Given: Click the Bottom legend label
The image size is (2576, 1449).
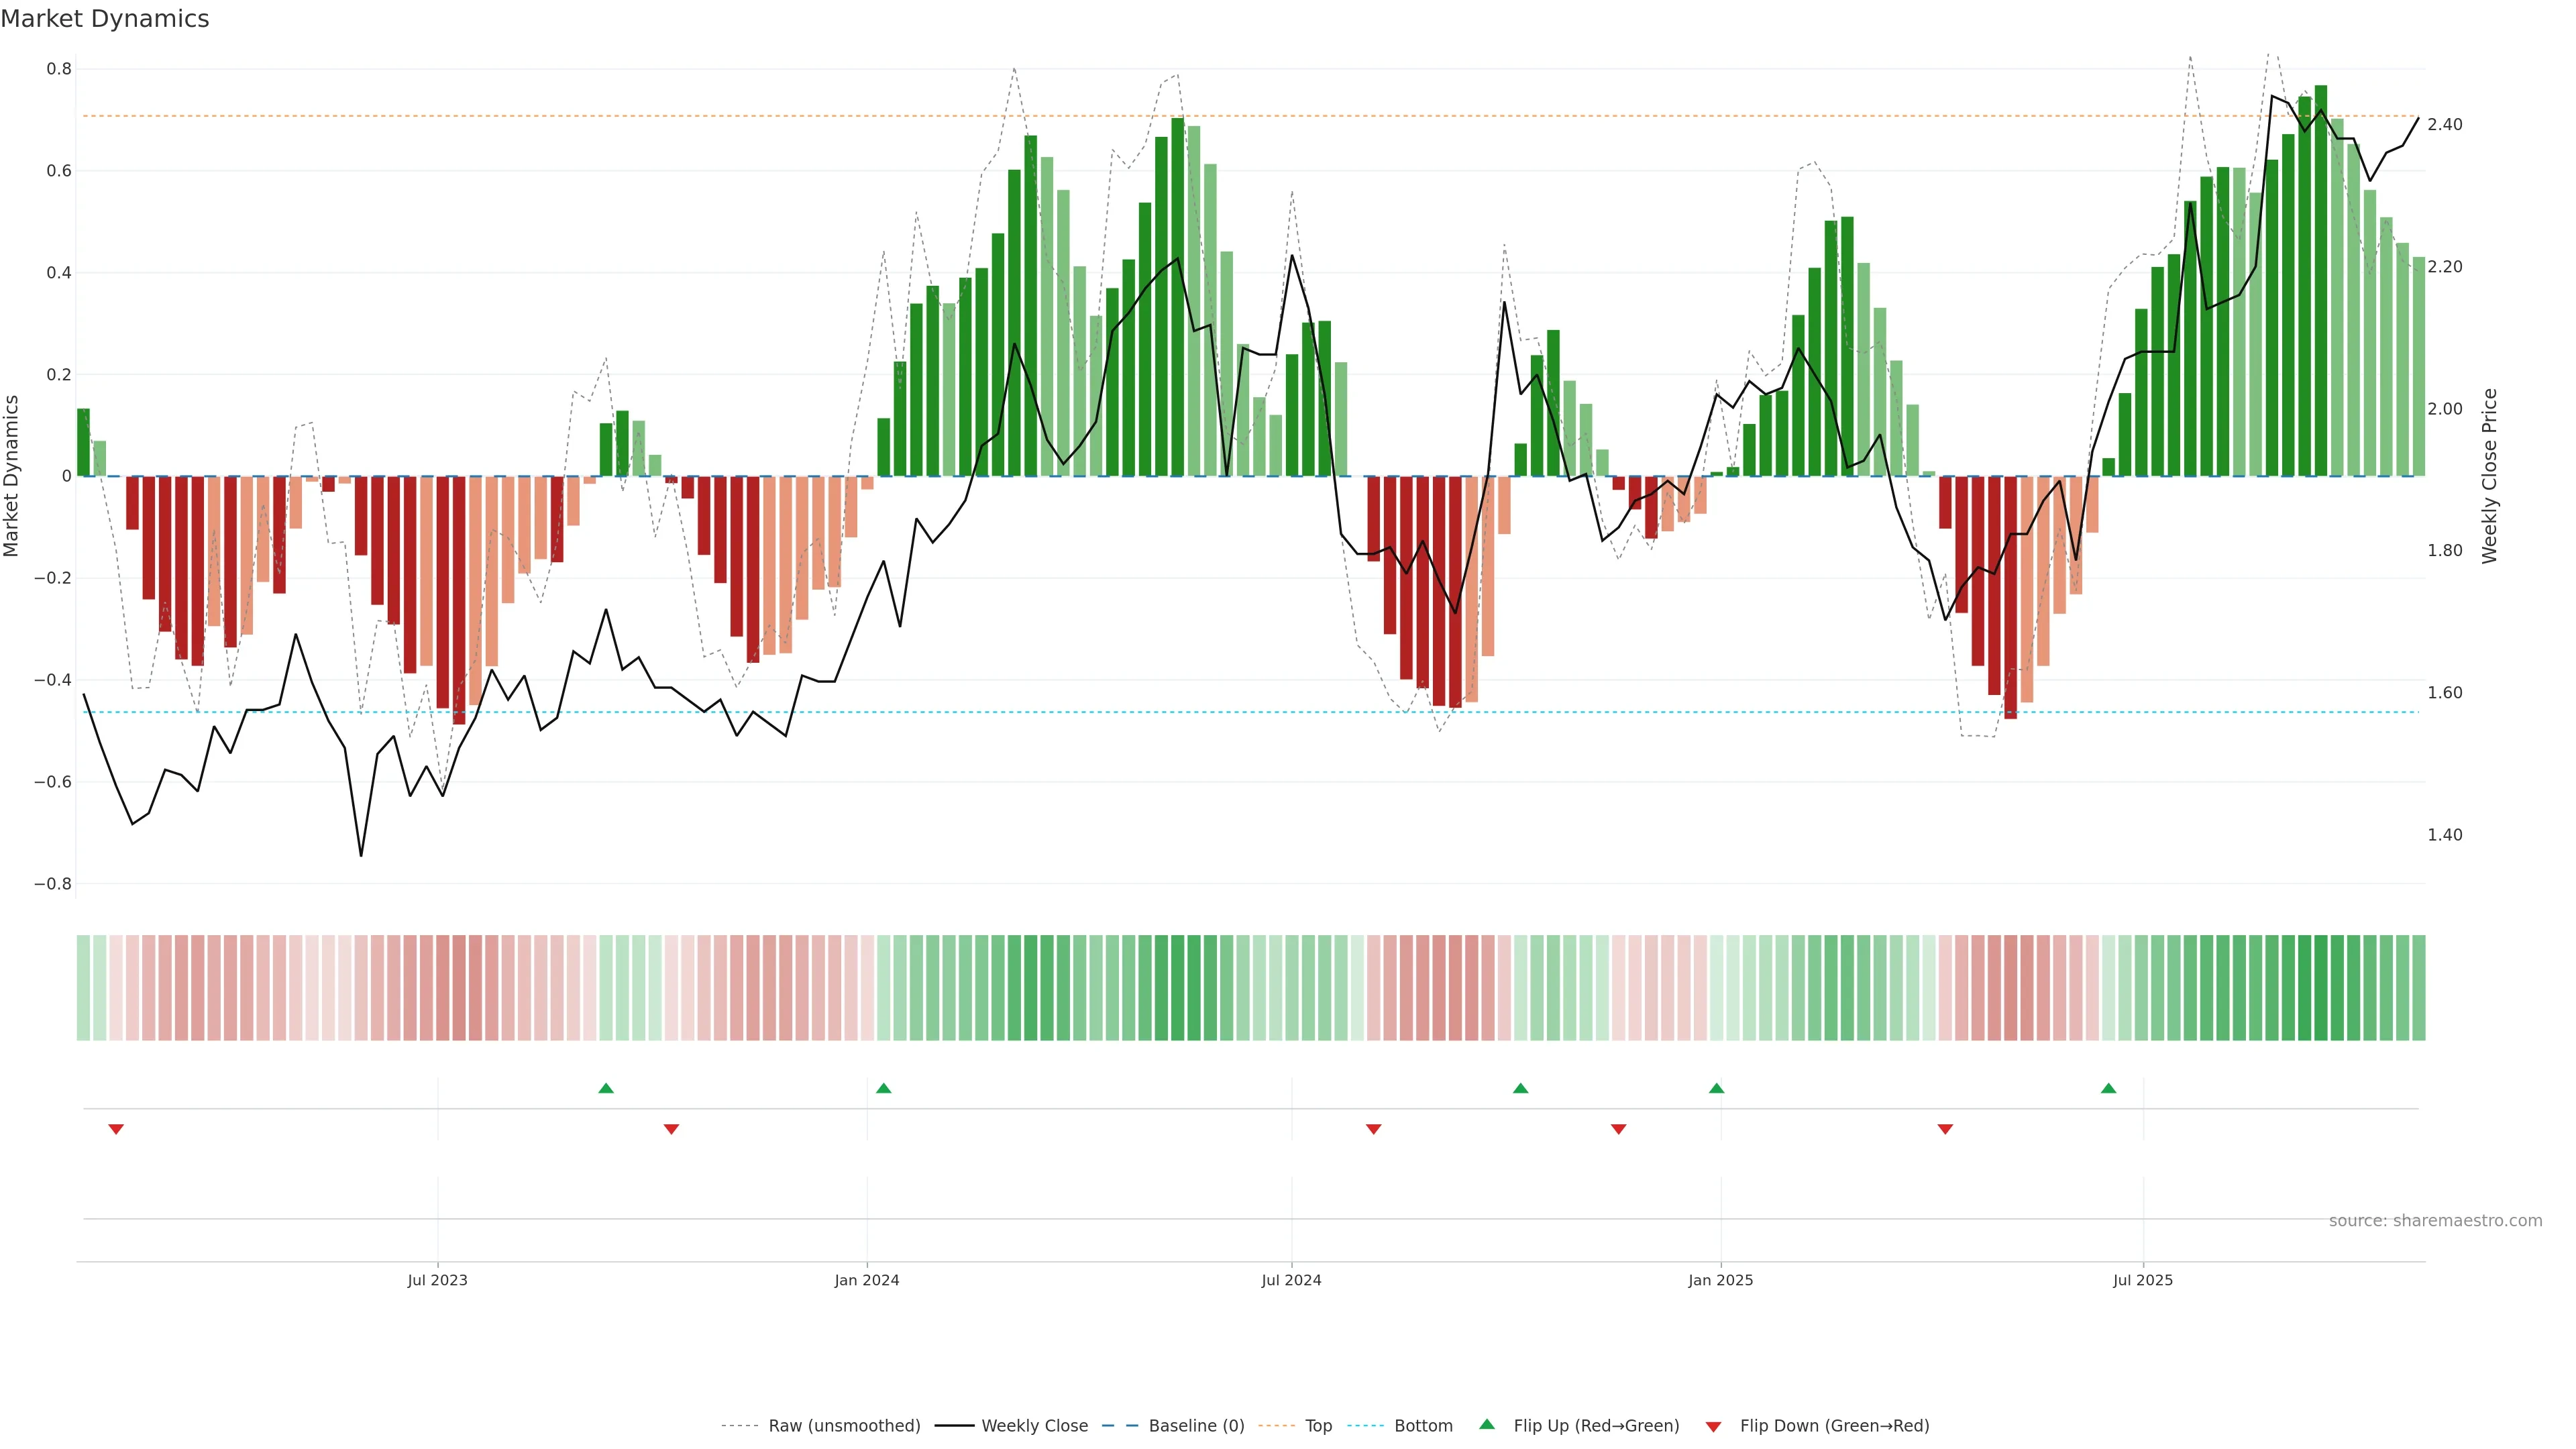Looking at the screenshot, I should pos(1423,1426).
